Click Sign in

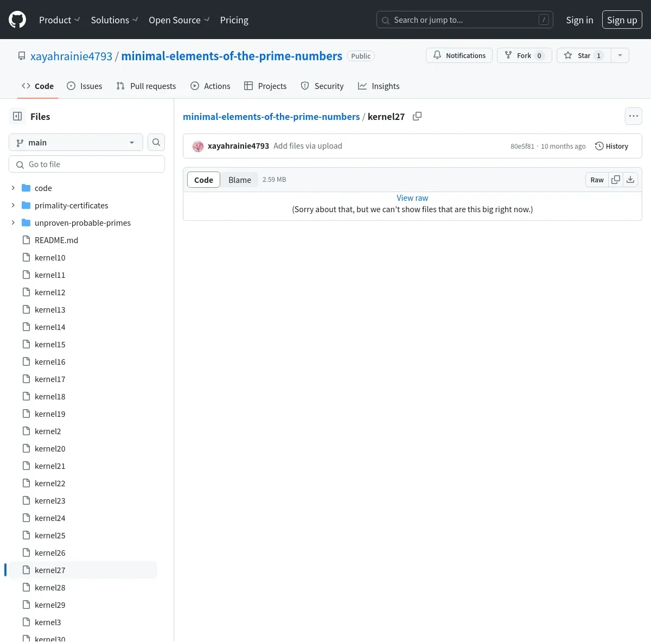click(x=579, y=20)
